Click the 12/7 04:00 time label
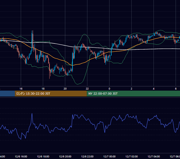Image resolution: width=180 pixels, height=159 pixels. [x=154, y=157]
